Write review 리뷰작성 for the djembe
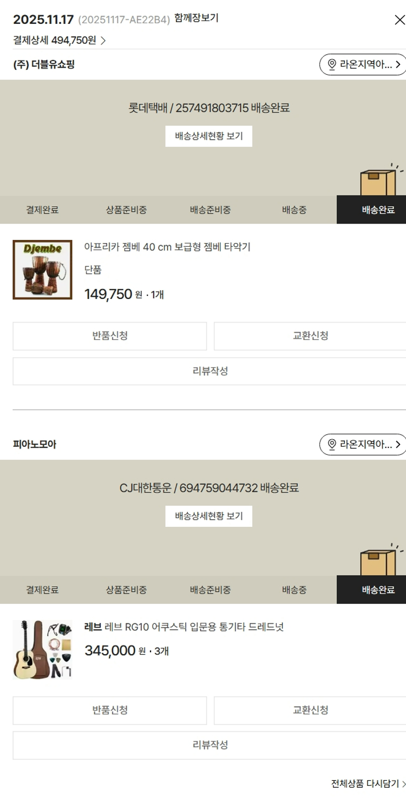Screen dimensions: 406x803 click(x=209, y=371)
